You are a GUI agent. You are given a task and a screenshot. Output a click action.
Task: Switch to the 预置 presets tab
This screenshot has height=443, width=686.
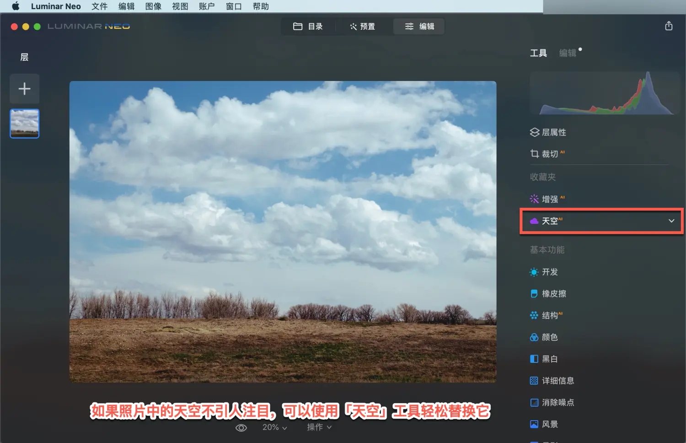[x=362, y=26]
